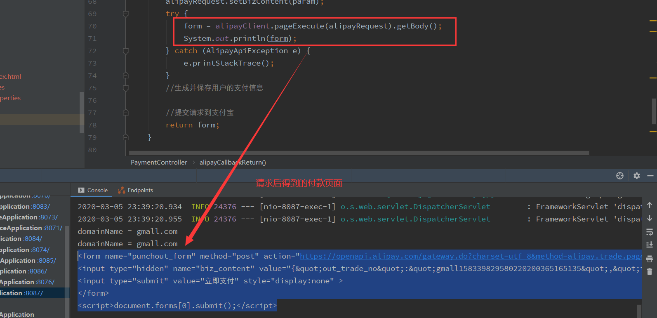Collapse the try block fold marker on line 69
657x318 pixels.
[x=126, y=14]
